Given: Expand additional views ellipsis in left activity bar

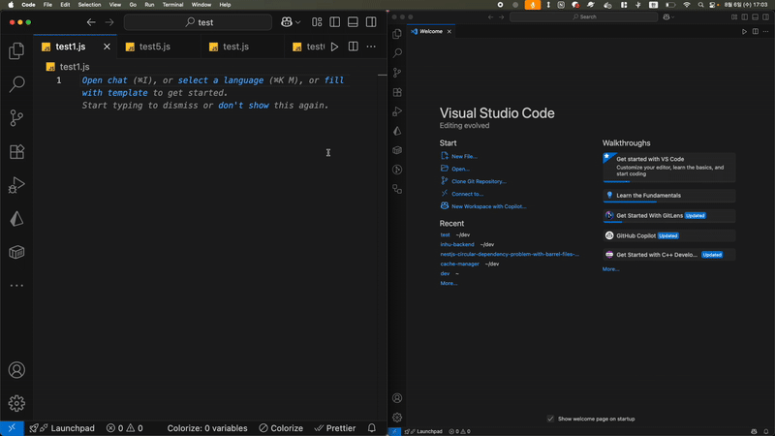Looking at the screenshot, I should (16, 286).
